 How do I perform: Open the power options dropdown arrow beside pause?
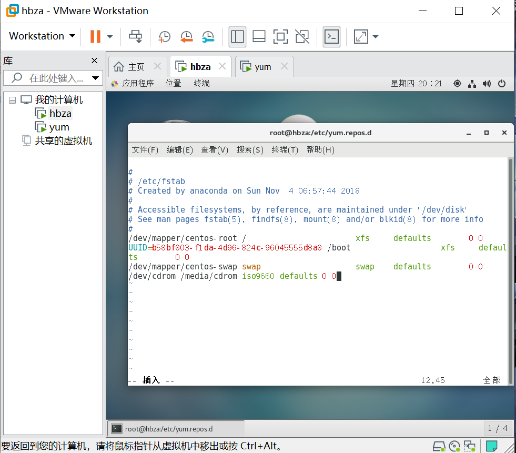click(110, 36)
